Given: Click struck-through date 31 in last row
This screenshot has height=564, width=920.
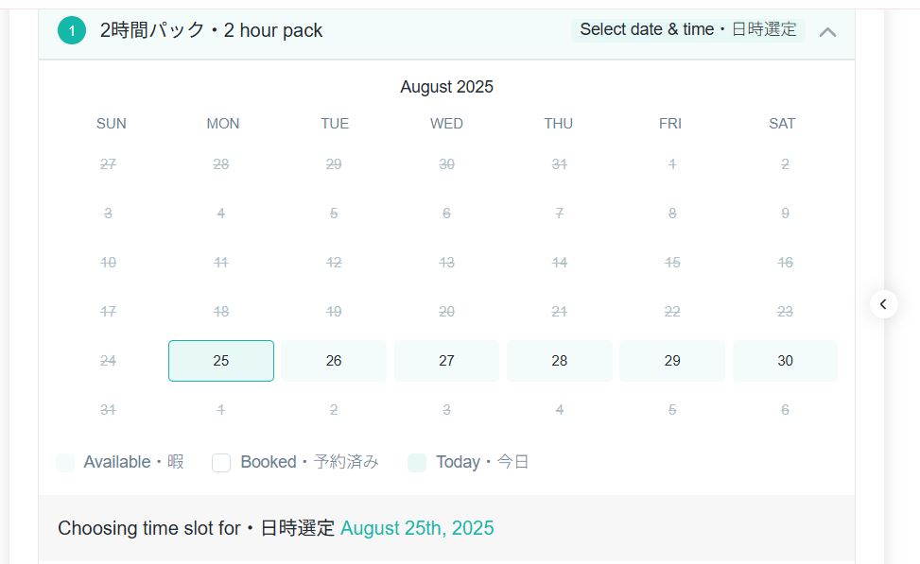Looking at the screenshot, I should (108, 410).
